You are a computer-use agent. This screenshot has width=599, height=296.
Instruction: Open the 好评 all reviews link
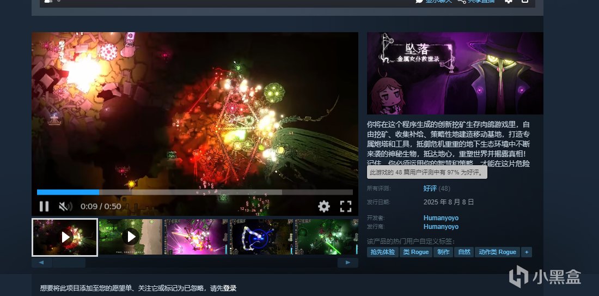[x=430, y=188]
